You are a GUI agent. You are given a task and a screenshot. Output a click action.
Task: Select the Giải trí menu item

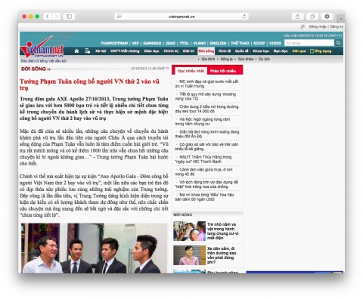(x=188, y=51)
